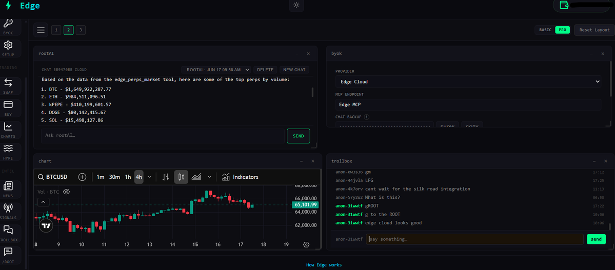This screenshot has height=270, width=615.
Task: Open Charts in the sidebar
Action: click(x=8, y=130)
